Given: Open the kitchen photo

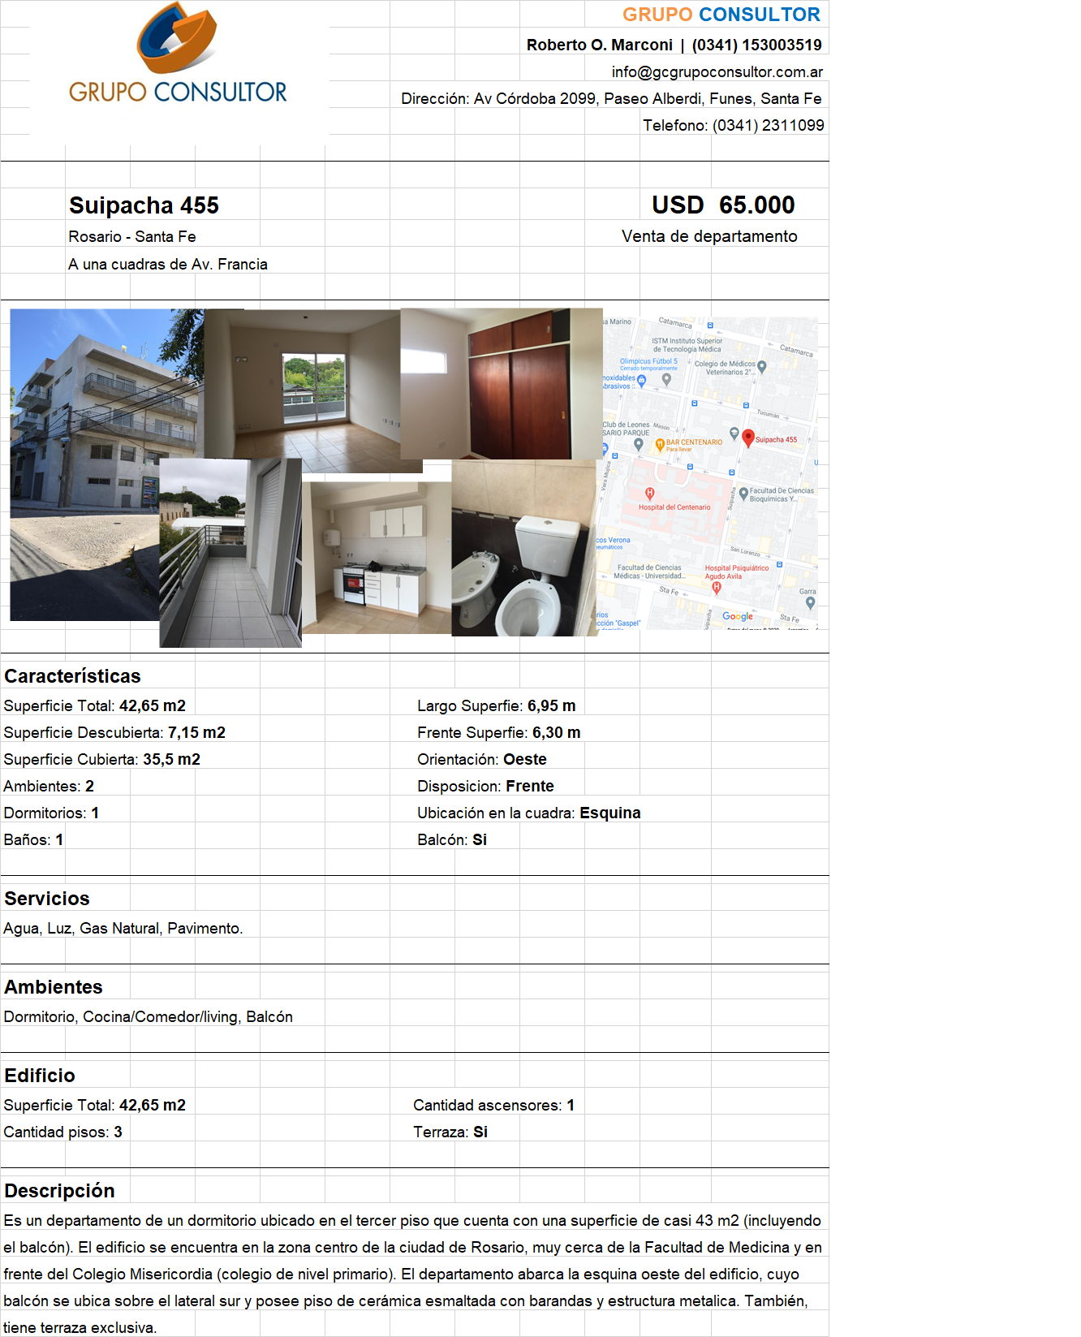Looking at the screenshot, I should [376, 560].
